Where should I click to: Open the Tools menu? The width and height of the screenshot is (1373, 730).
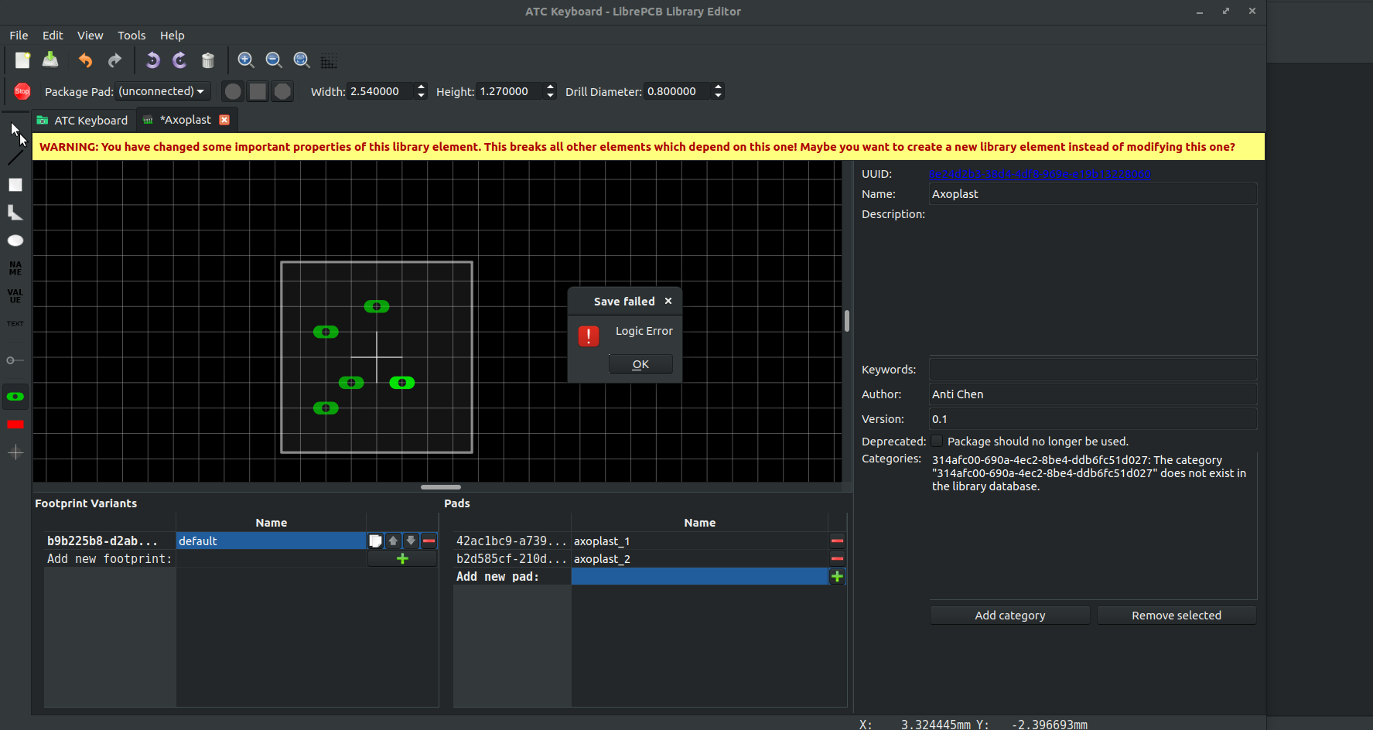[x=131, y=35]
